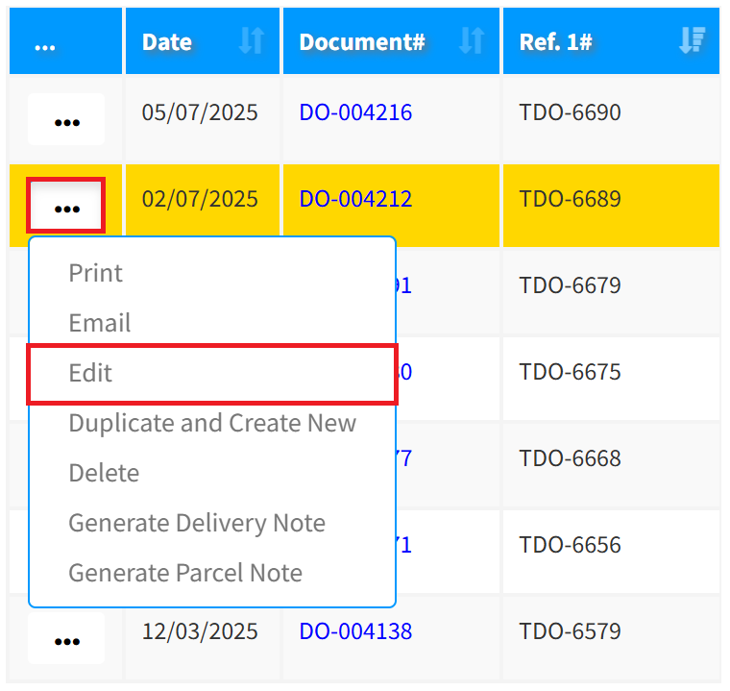Click the ellipsis column header
Screen dimensions: 730x691
[45, 42]
